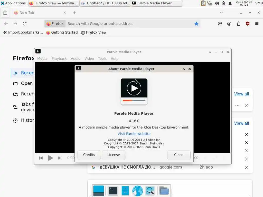Select History in Firefox View sidebar
This screenshot has width=263, height=197.
23,120
